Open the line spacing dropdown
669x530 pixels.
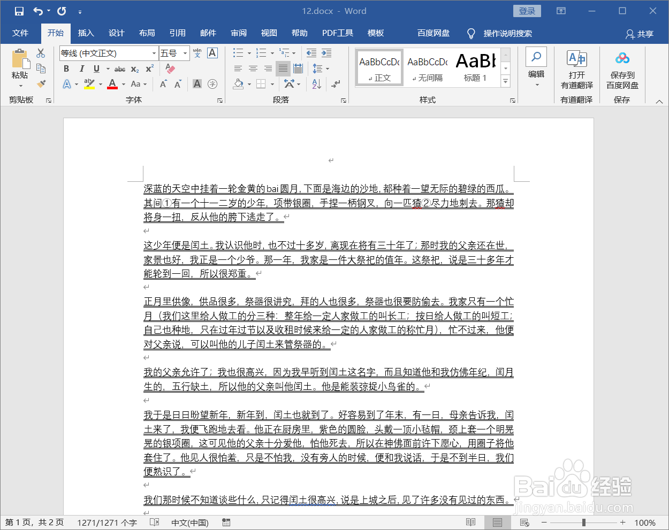[x=327, y=68]
